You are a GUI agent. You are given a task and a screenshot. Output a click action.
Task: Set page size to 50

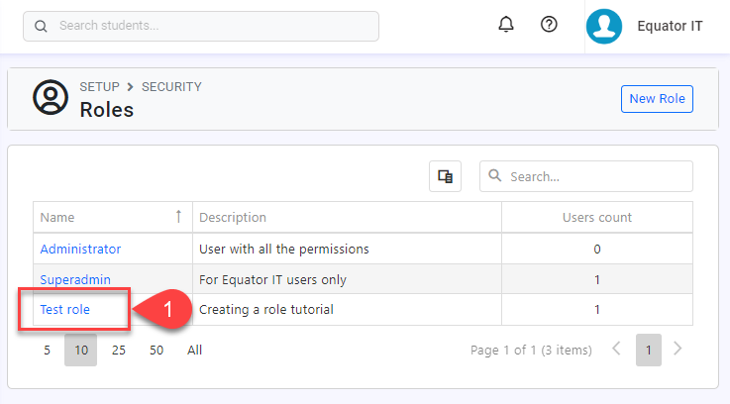[x=156, y=350]
